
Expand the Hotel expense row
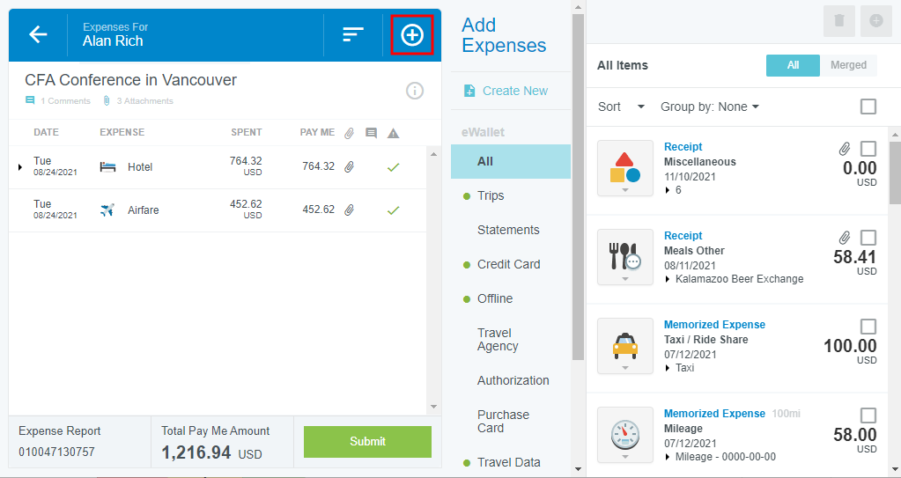(20, 166)
